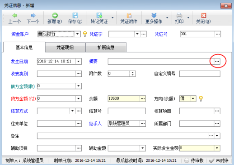
Task: Expand the 结算方式 dropdown arrow
Action: click(72, 111)
